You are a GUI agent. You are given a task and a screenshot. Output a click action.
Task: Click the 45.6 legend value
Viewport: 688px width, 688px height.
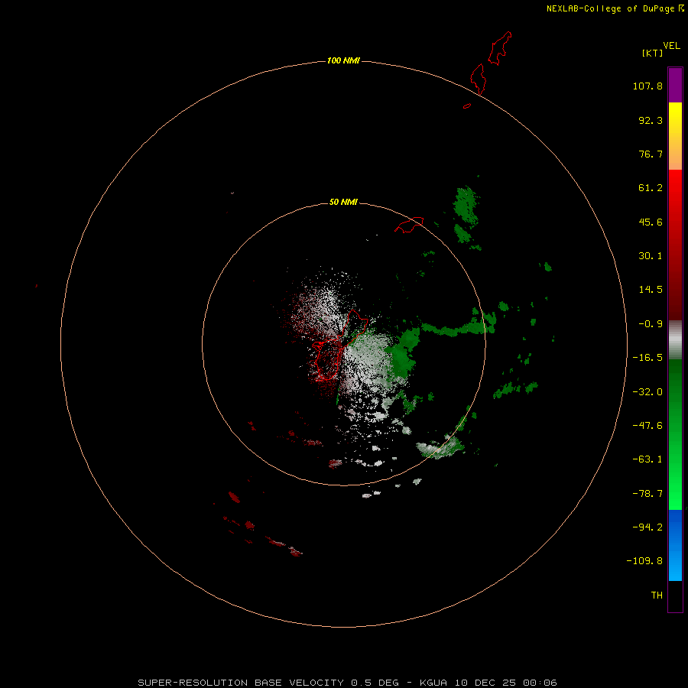[x=651, y=222]
